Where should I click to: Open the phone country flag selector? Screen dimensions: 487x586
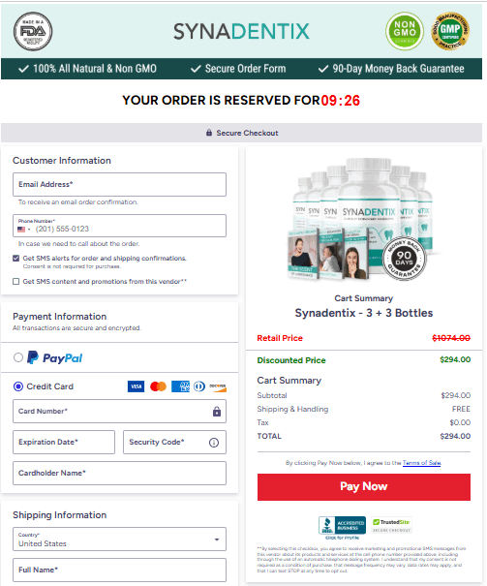coord(23,230)
